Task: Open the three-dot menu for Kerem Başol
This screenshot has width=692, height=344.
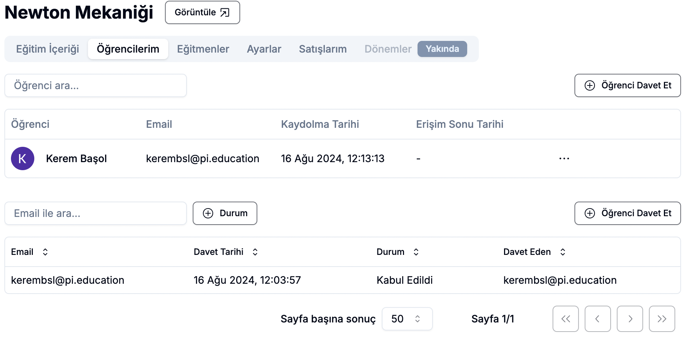Action: [x=564, y=158]
